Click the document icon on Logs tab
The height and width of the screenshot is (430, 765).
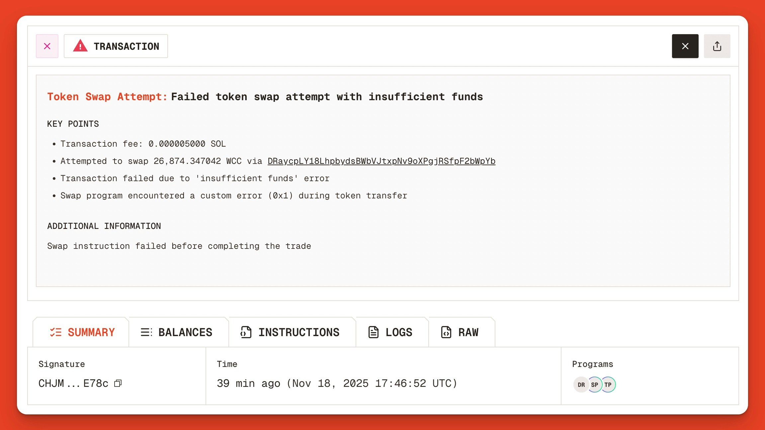click(374, 332)
